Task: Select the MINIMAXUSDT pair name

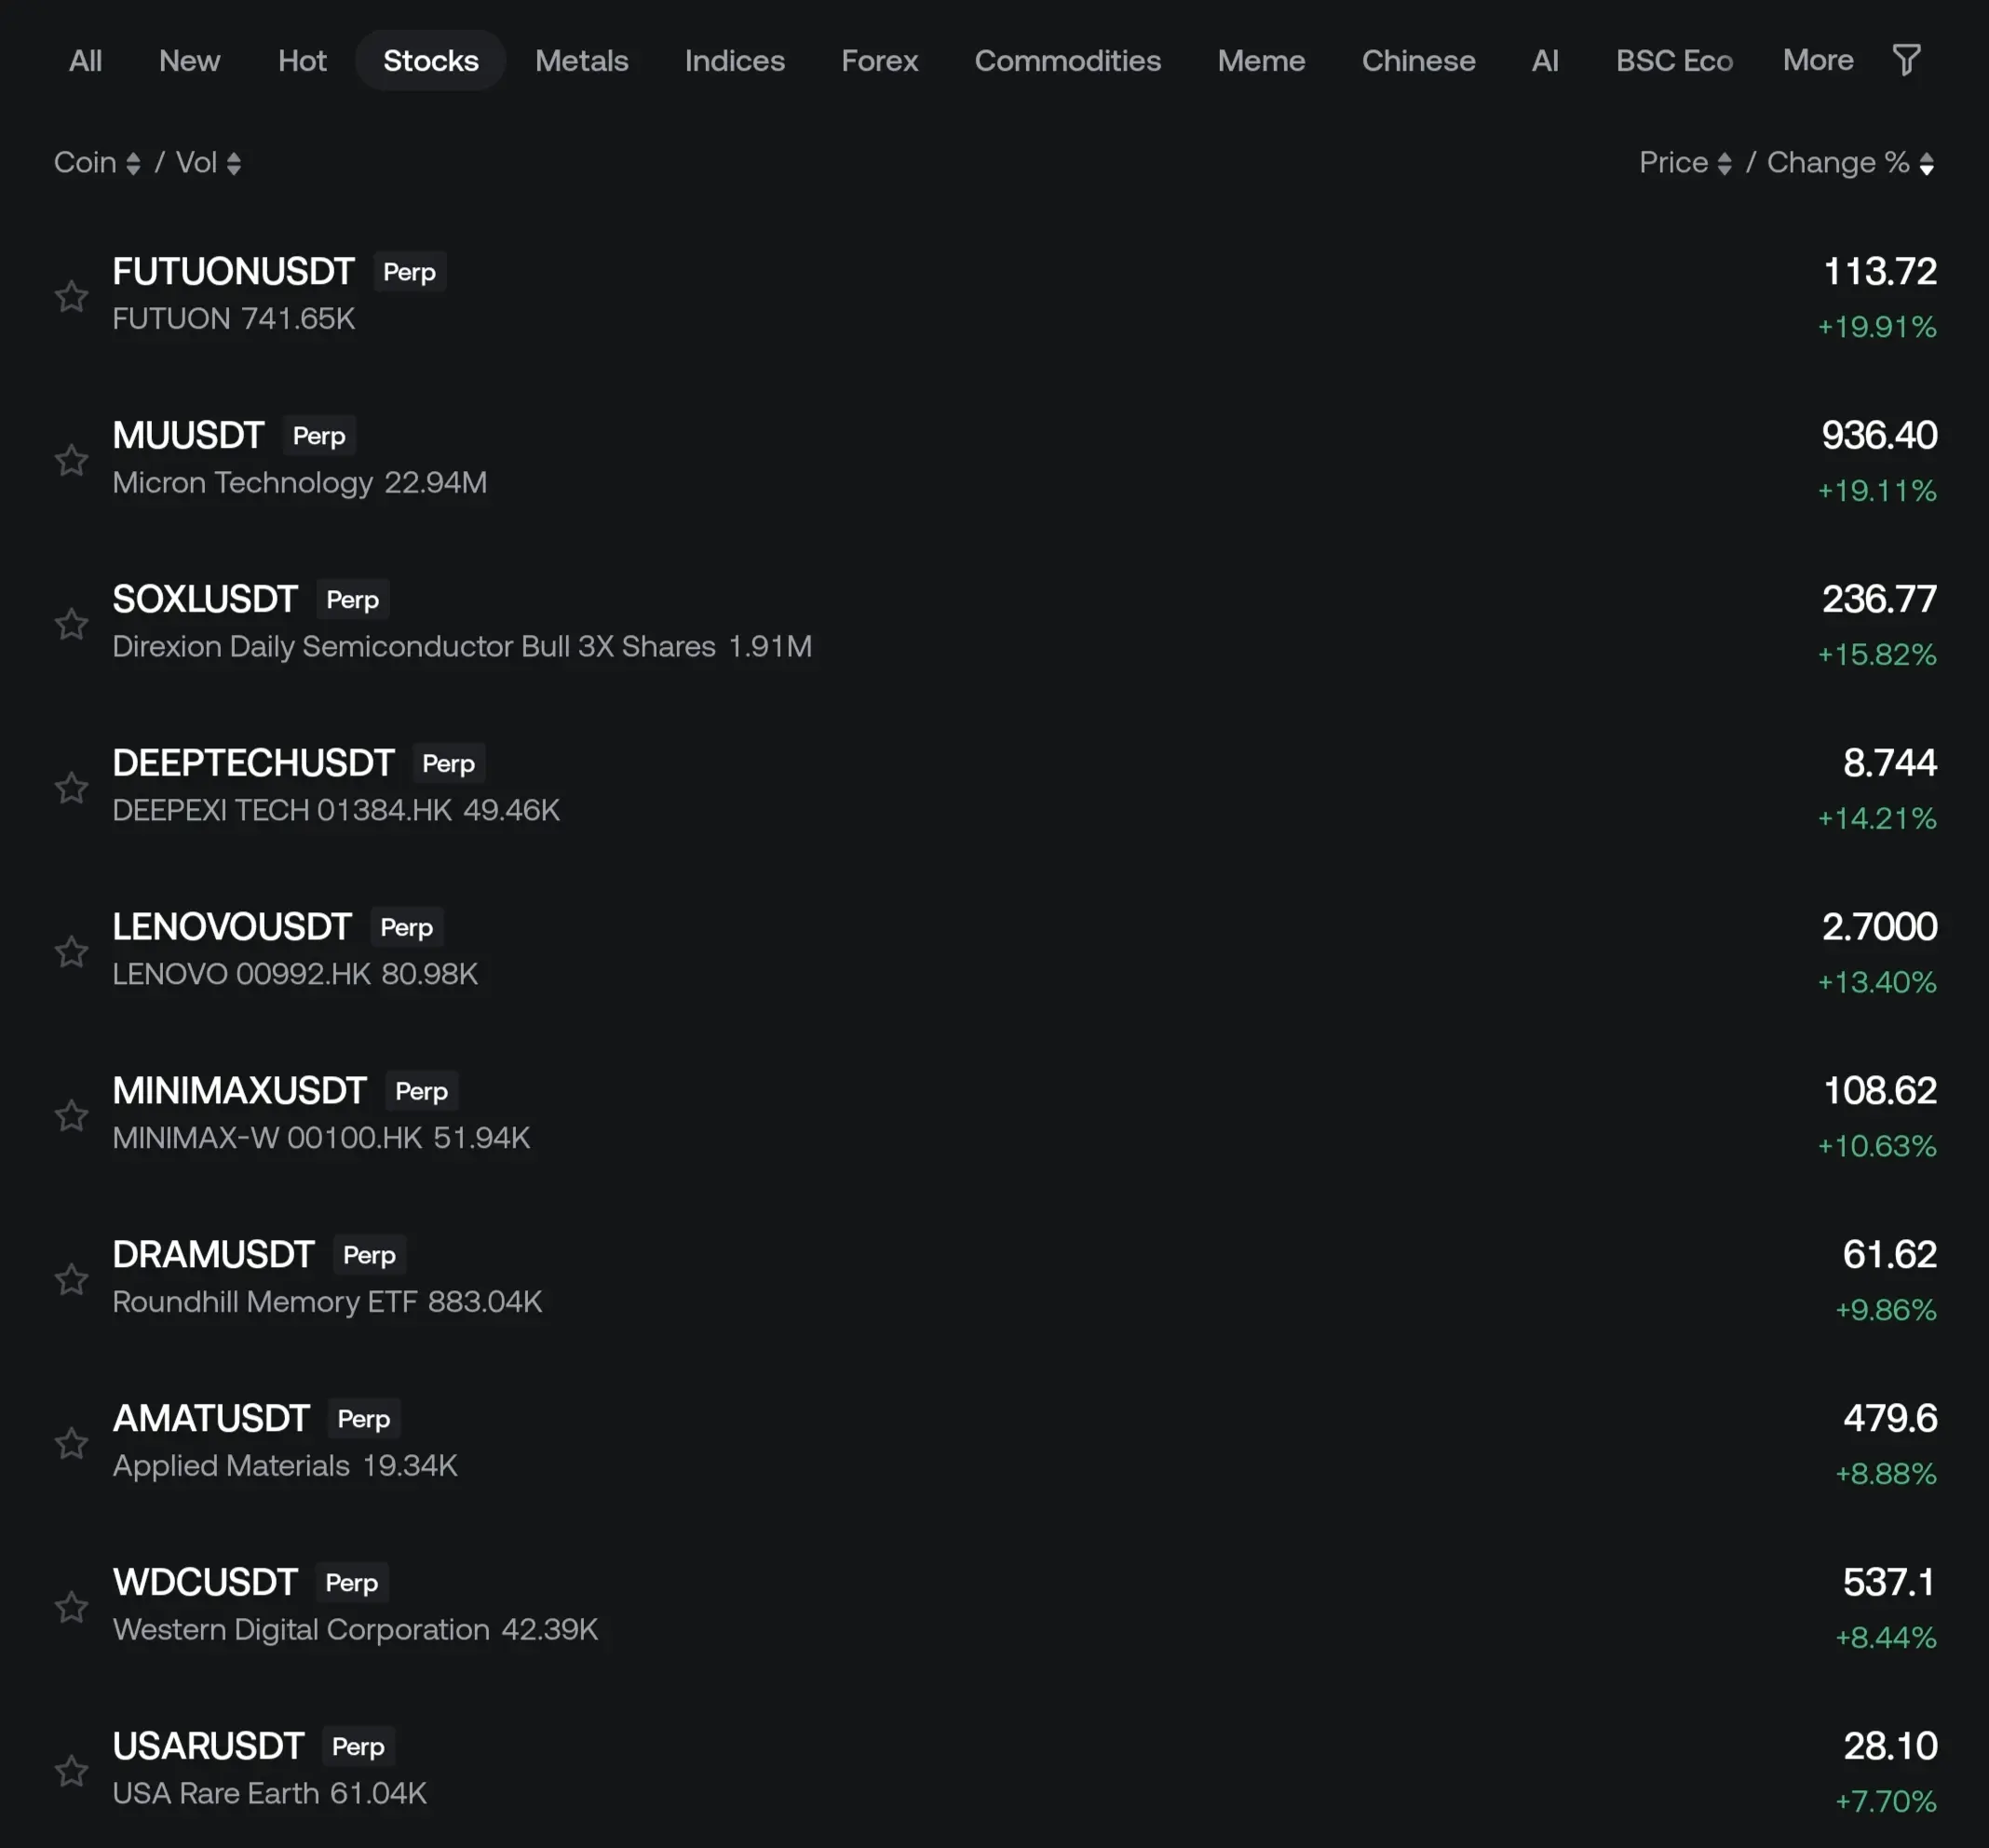Action: (x=239, y=1090)
